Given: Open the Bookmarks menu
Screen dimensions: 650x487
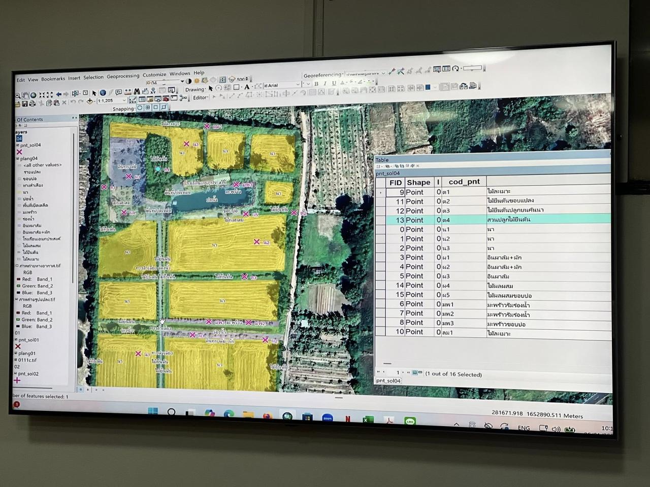Looking at the screenshot, I should coord(53,79).
